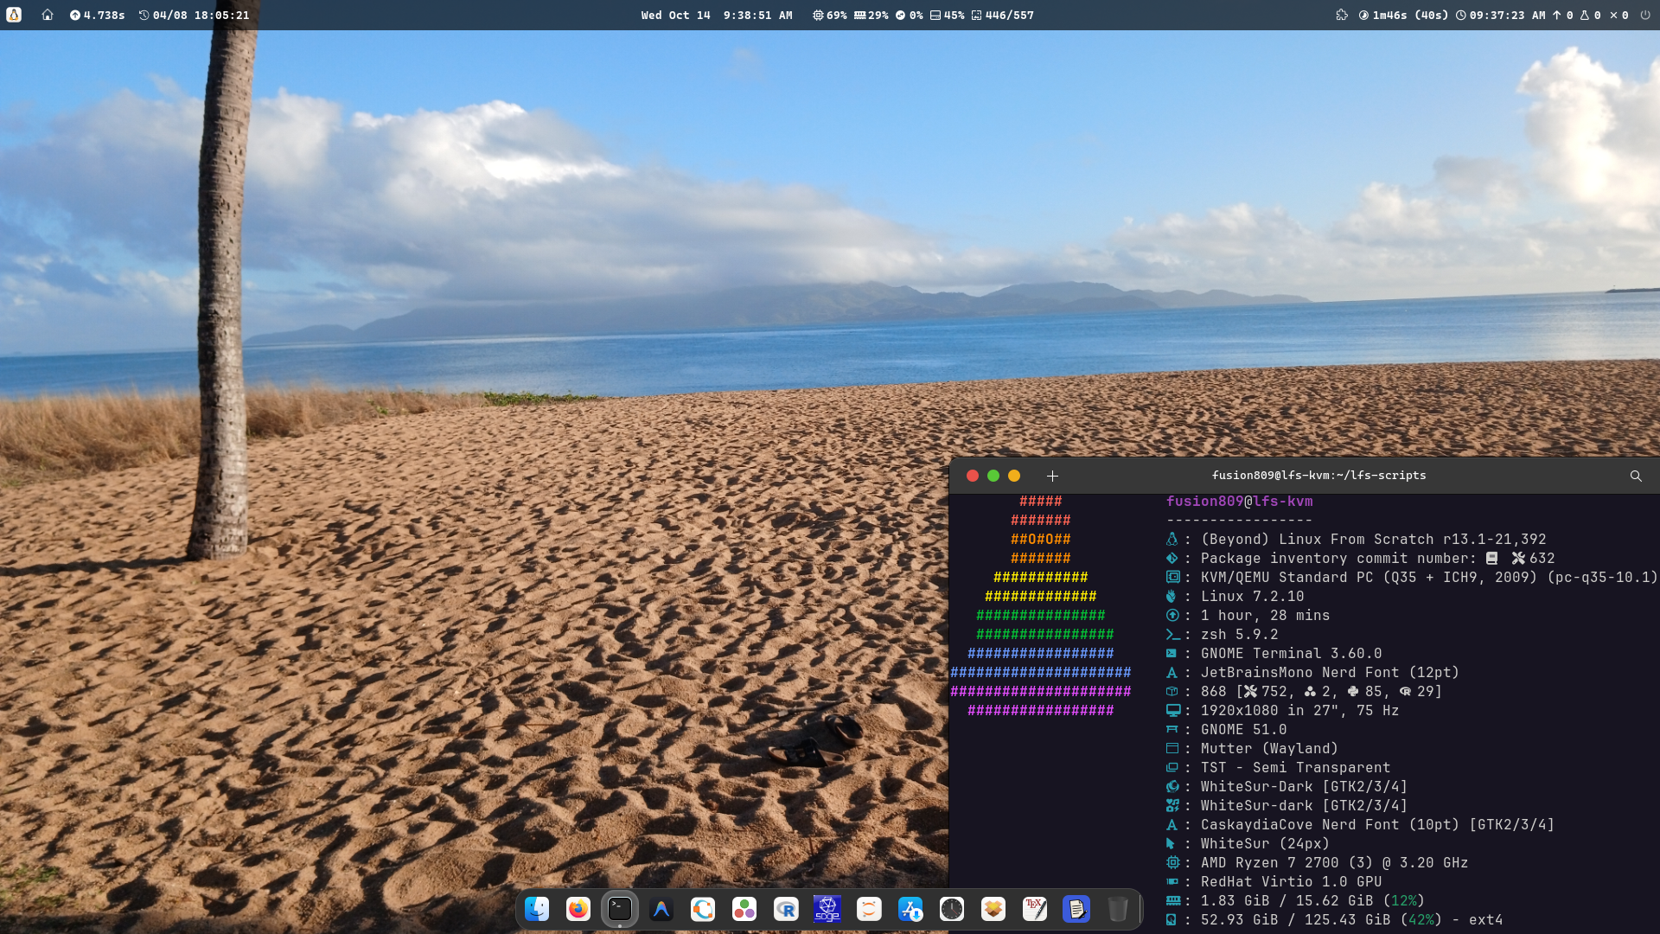
Task: Click the extensions puzzle icon in top bar
Action: coord(1342,15)
